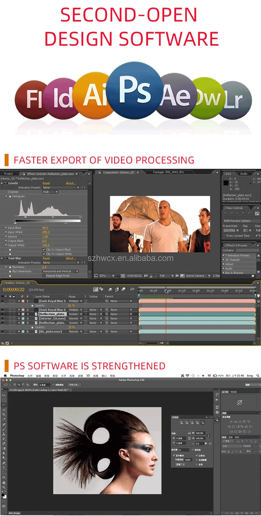261x516 pixels.
Task: Switch to the Project tab
Action: pyautogui.click(x=9, y=174)
